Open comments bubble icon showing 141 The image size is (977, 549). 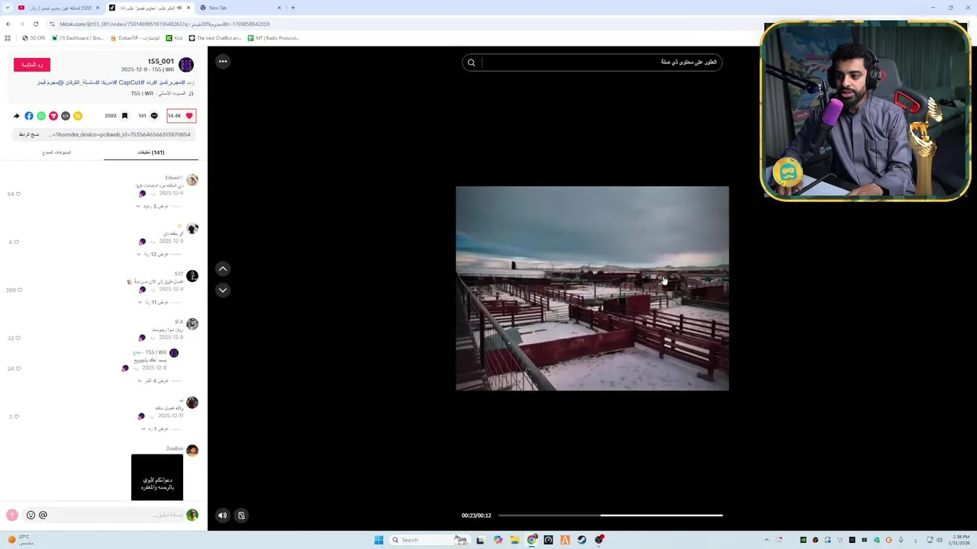point(154,116)
